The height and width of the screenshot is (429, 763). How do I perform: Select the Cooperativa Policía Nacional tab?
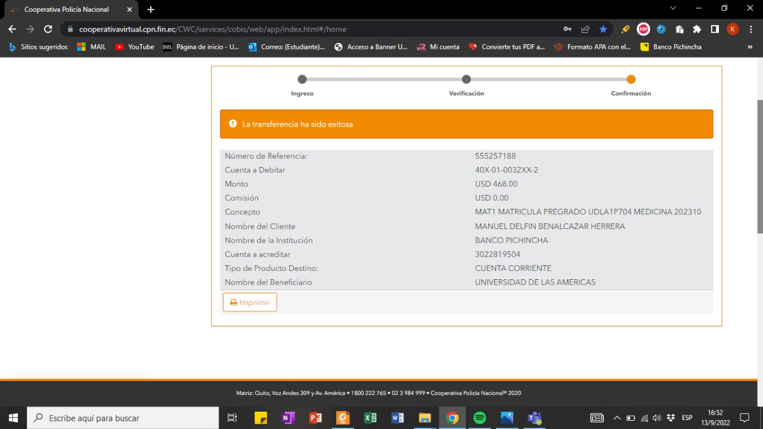pos(66,10)
